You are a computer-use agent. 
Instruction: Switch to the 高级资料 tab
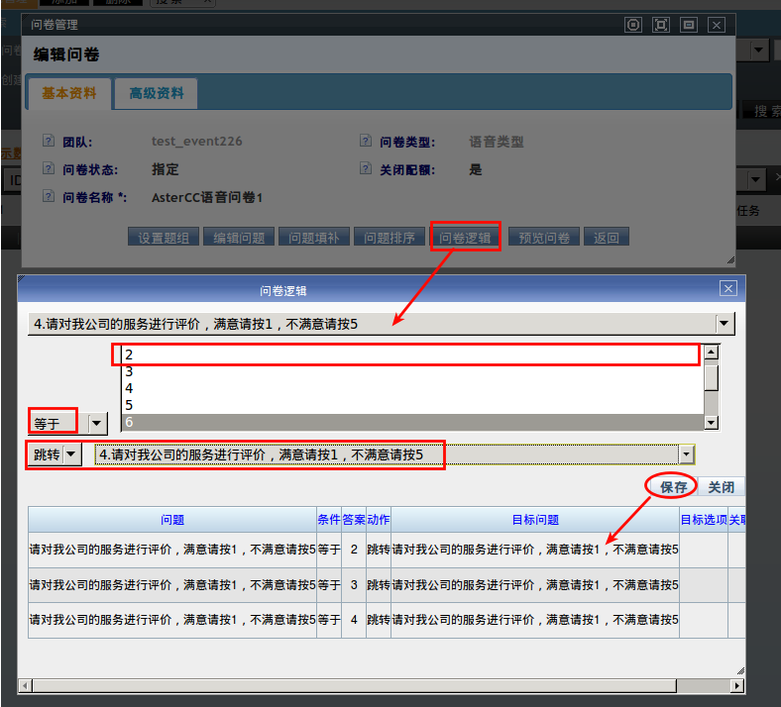click(156, 94)
